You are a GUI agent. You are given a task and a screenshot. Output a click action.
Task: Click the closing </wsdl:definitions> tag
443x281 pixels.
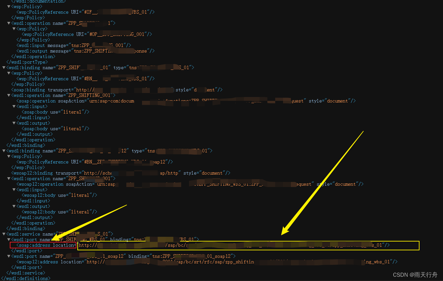coord(26,278)
